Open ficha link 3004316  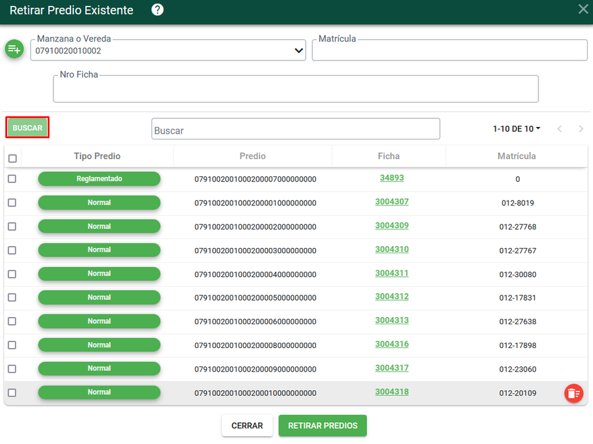click(392, 344)
